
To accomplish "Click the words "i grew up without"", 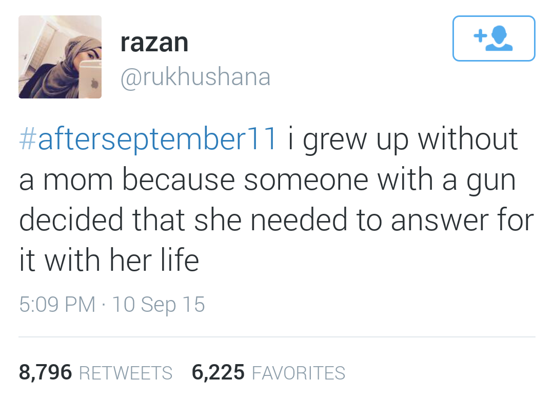I will point(403,140).
